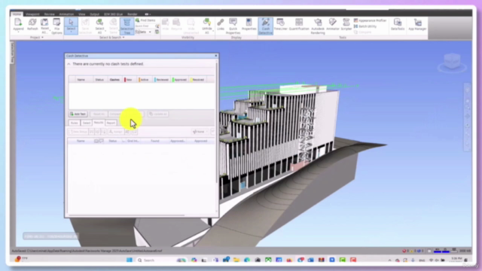
Task: Open the Sets dropdown
Action: 144,32
